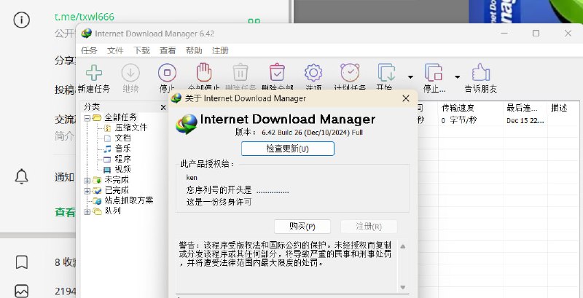Select 程序 category
Screen dimensions: 583x298
(122, 159)
